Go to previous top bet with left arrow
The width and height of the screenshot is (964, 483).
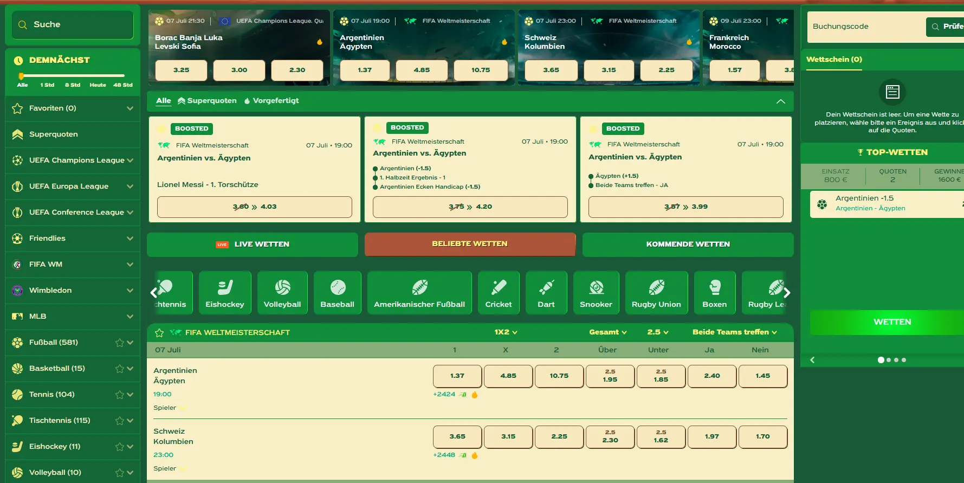click(x=812, y=360)
